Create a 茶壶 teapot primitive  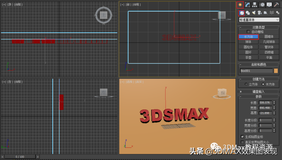[249, 57]
